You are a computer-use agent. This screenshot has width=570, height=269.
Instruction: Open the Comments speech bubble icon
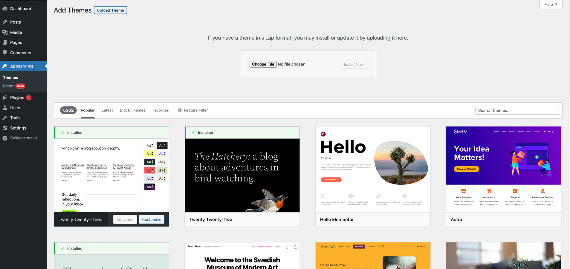pos(5,53)
